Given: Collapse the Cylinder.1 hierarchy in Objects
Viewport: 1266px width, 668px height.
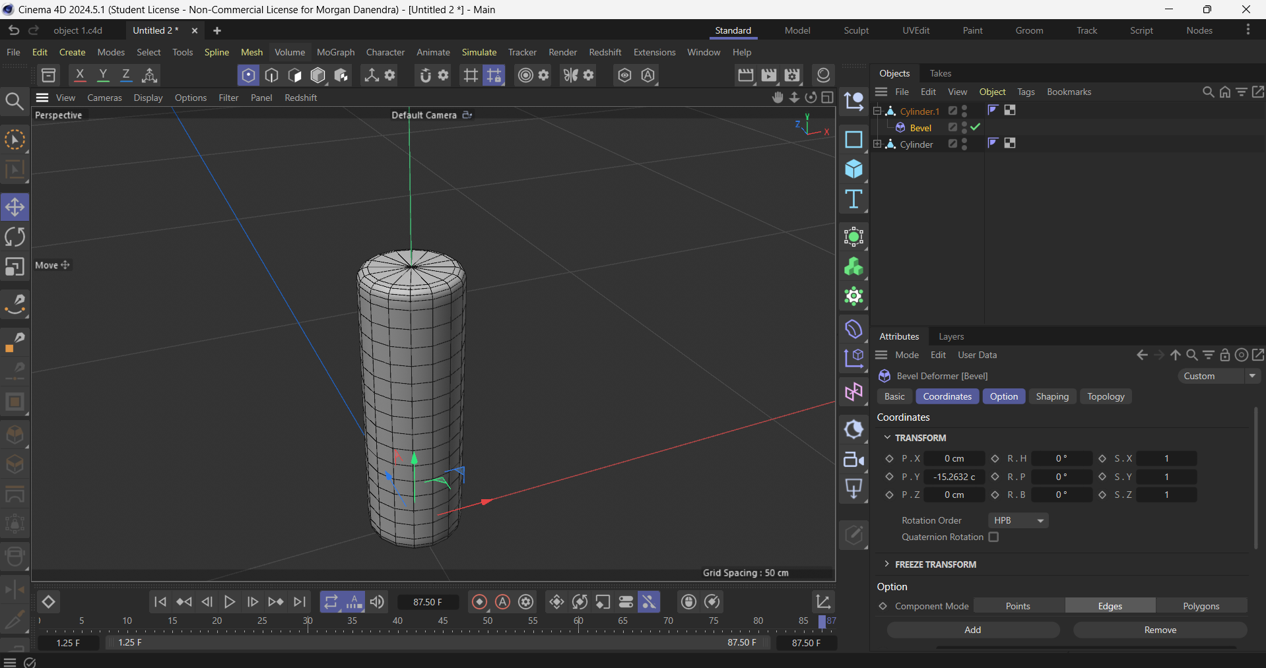Looking at the screenshot, I should (877, 111).
